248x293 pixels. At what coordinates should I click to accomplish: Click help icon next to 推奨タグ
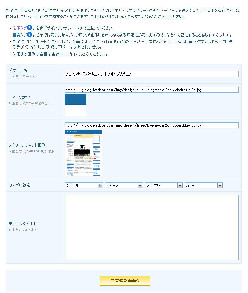(29, 35)
